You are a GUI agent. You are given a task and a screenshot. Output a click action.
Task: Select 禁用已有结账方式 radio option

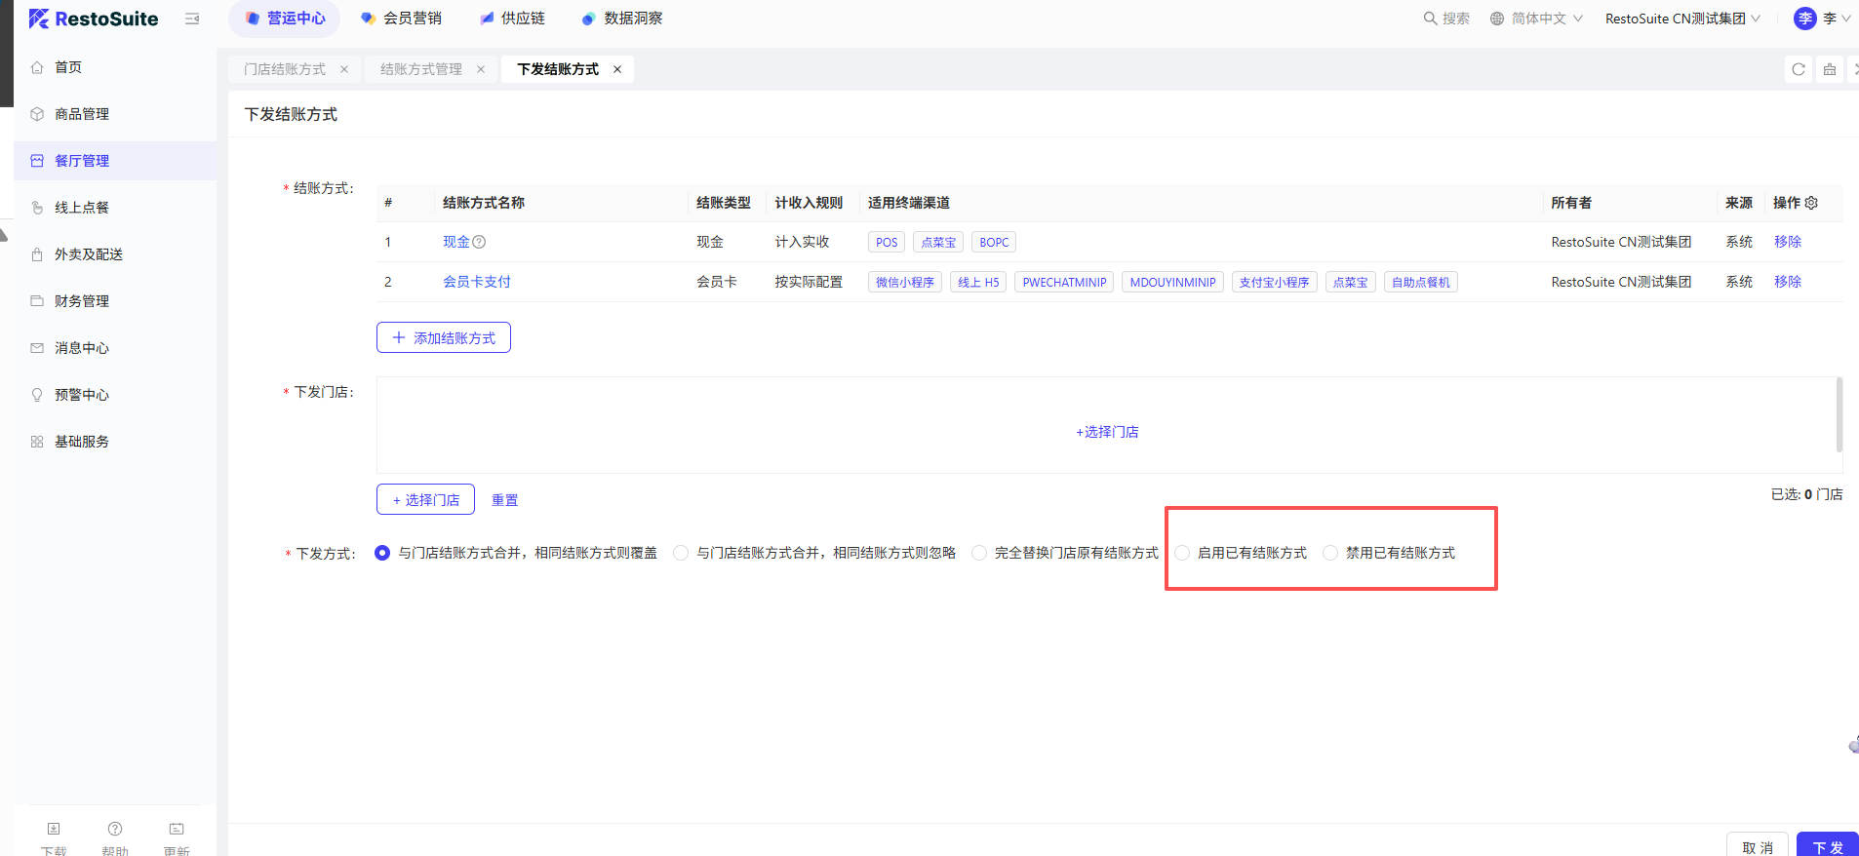click(x=1330, y=553)
